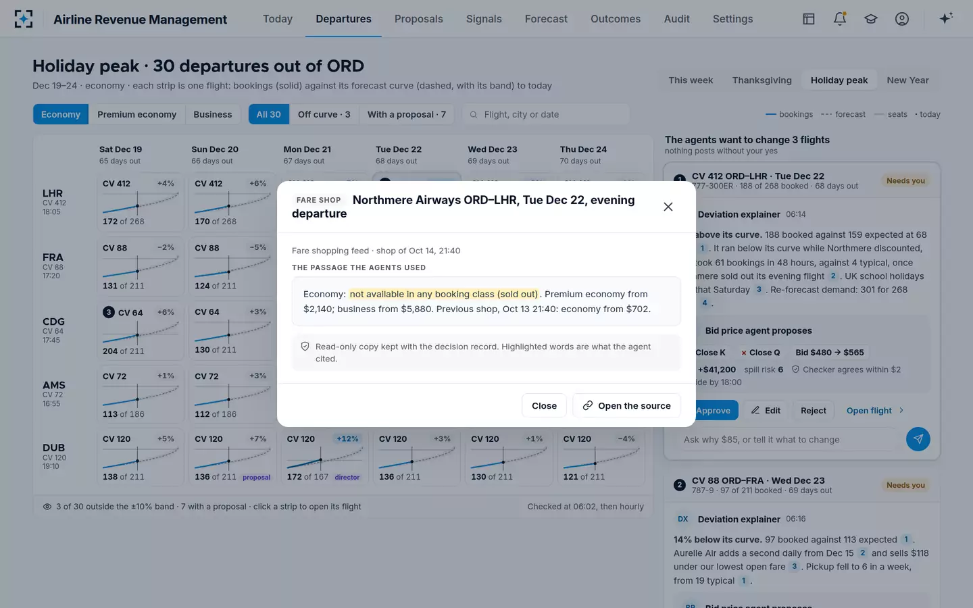Open citation 3 after 'that Saturday'

click(x=759, y=289)
